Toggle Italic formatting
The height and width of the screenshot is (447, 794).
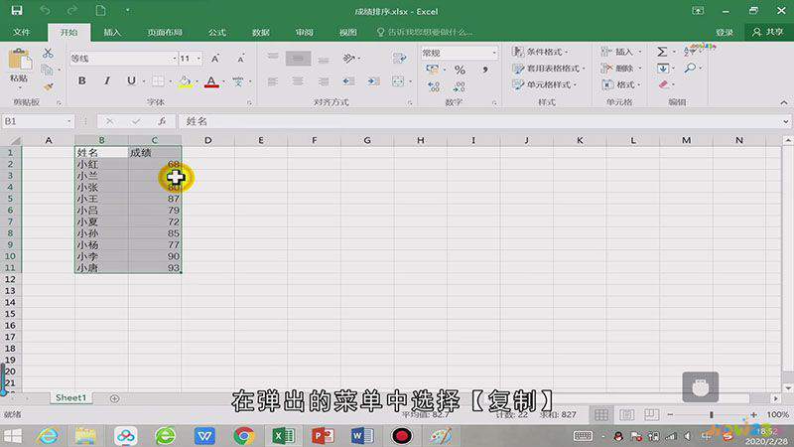107,80
